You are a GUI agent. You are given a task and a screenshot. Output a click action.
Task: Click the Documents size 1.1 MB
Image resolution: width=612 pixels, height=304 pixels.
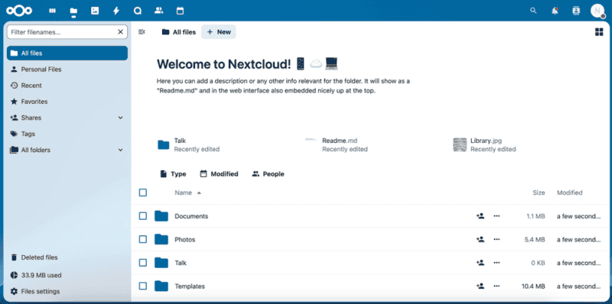pyautogui.click(x=535, y=216)
